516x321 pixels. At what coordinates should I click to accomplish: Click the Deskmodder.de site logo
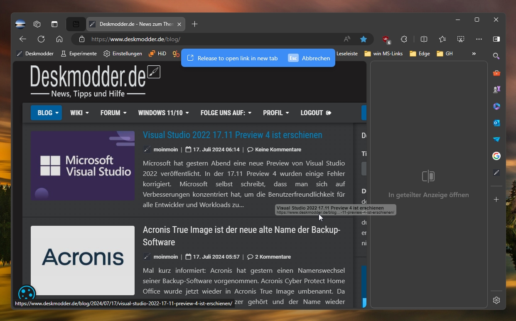[95, 81]
